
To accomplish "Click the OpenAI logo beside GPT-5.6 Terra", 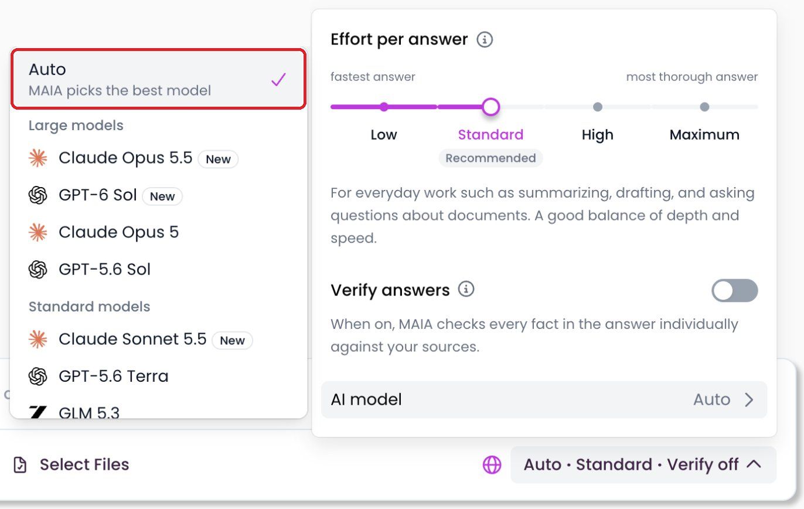I will [38, 376].
